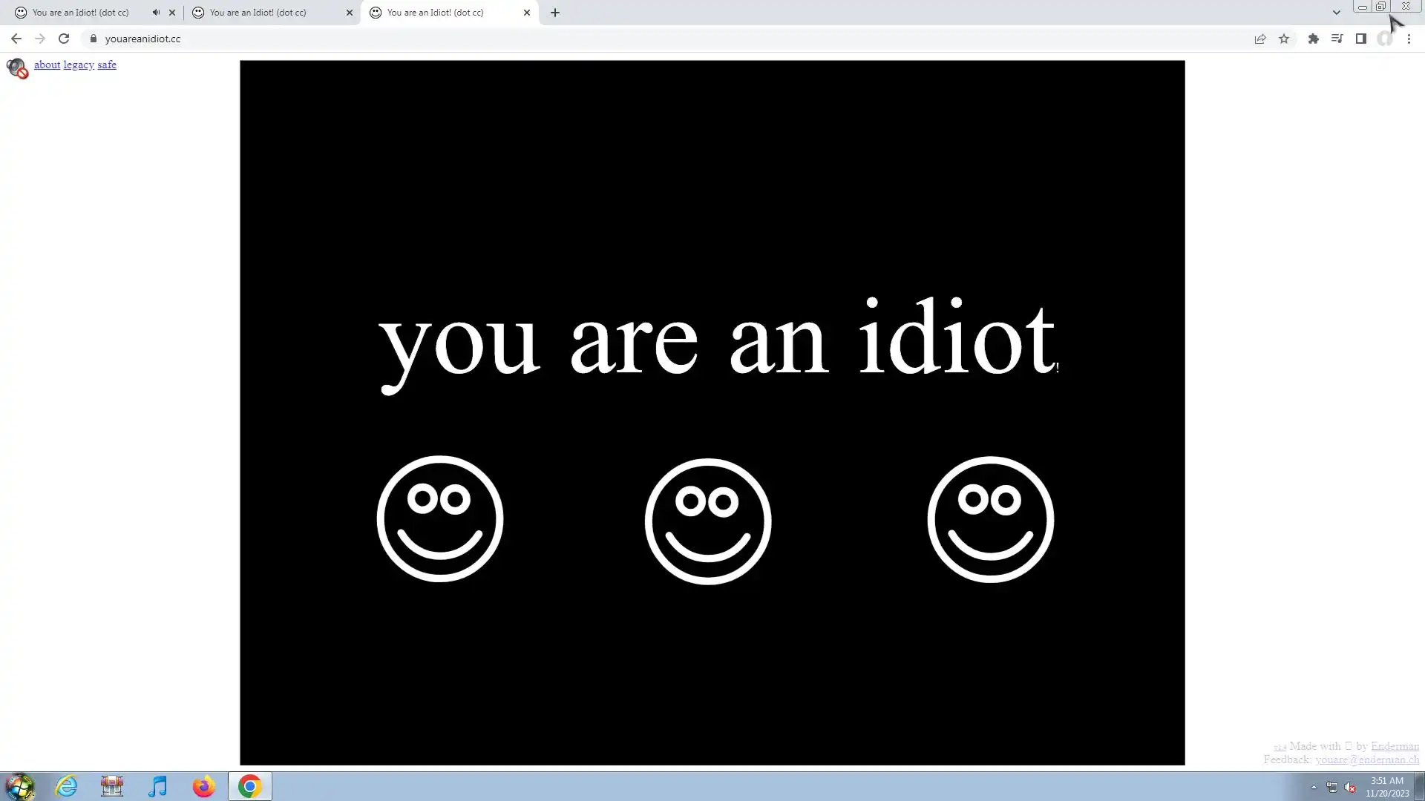Open the about link
Viewport: 1425px width, 801px height.
[x=47, y=65]
